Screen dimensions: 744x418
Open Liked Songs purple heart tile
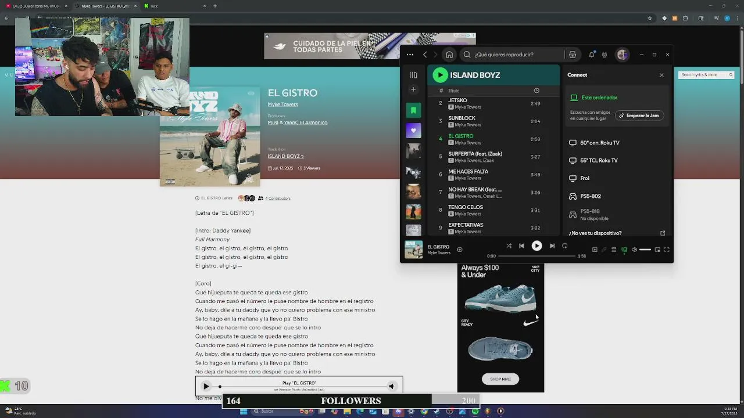(x=413, y=131)
